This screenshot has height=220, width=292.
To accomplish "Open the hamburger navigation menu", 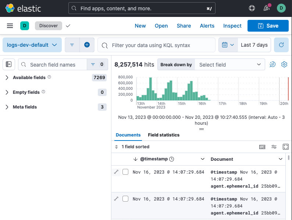I will point(10,26).
